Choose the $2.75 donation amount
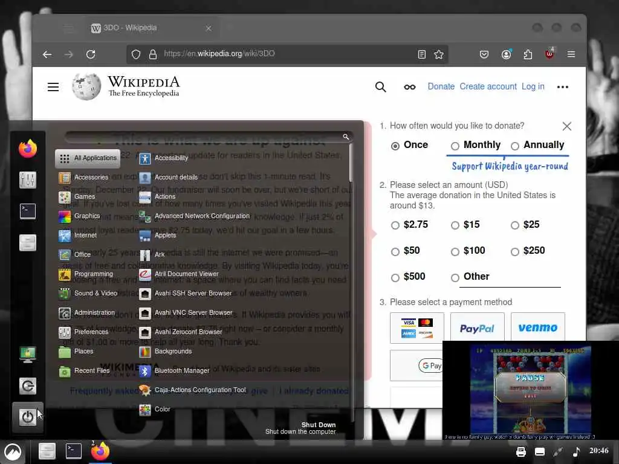The image size is (619, 464). pyautogui.click(x=395, y=225)
